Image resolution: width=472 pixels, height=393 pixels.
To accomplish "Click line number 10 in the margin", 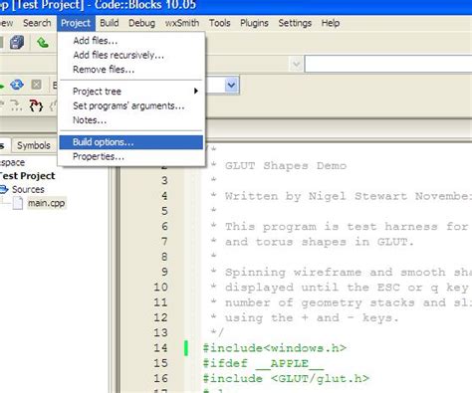I will [160, 288].
